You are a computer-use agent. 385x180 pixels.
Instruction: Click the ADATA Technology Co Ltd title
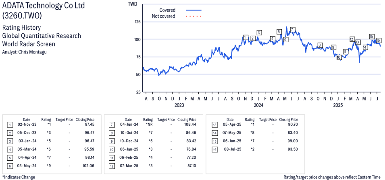[44, 5]
